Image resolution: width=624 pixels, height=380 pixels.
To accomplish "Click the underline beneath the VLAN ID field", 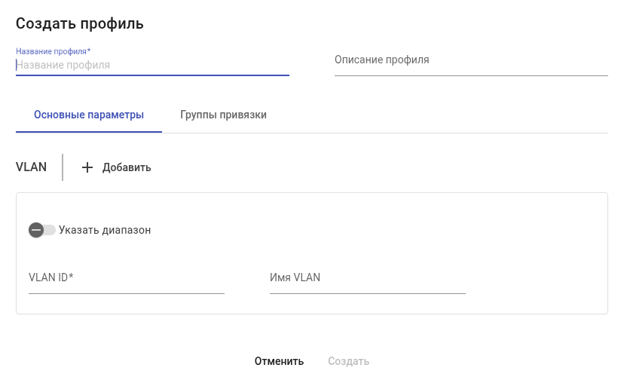I will 126,293.
